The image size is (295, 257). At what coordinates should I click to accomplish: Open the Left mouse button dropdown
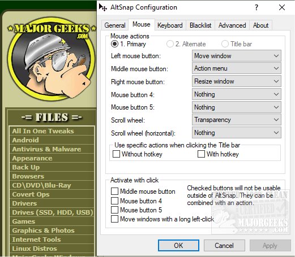237,56
